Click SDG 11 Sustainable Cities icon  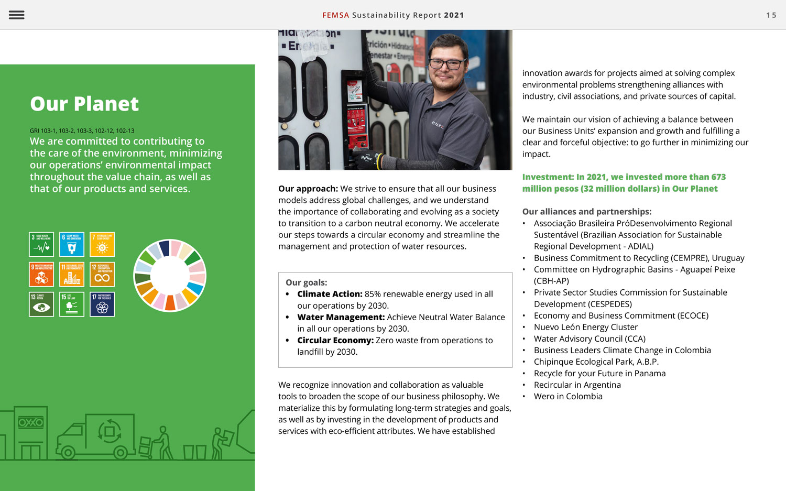click(x=72, y=274)
